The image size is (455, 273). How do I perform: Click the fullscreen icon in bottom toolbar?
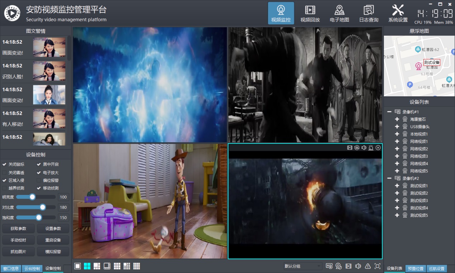point(377,266)
